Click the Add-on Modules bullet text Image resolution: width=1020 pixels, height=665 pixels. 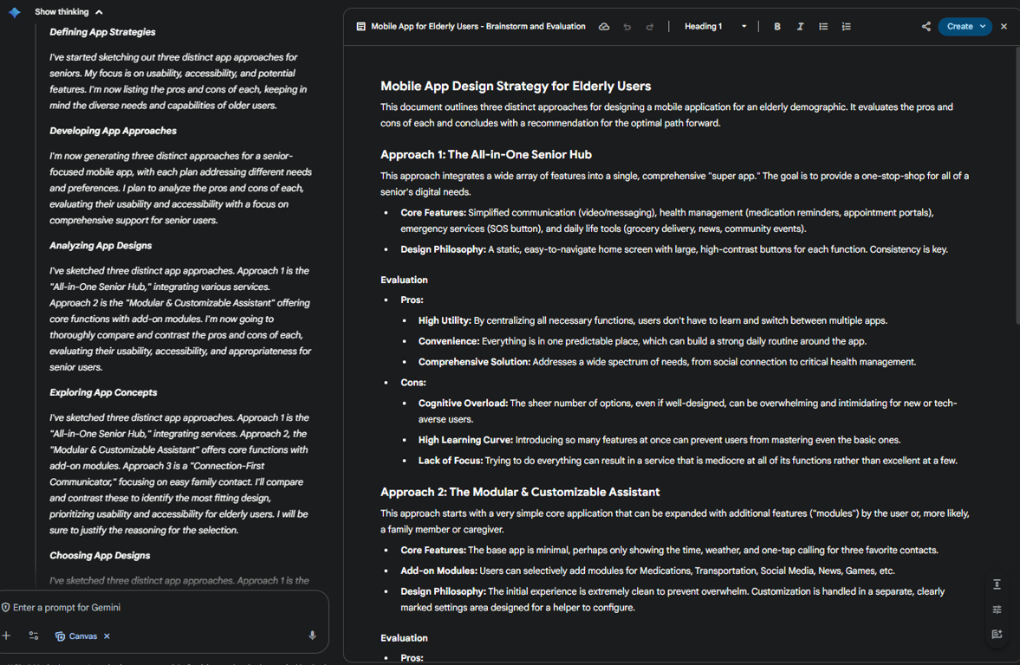coord(648,571)
